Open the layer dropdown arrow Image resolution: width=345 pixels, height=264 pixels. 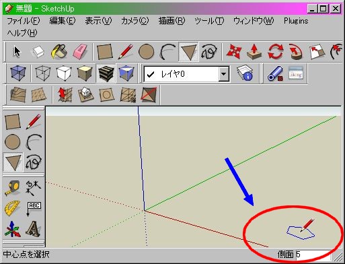click(224, 74)
